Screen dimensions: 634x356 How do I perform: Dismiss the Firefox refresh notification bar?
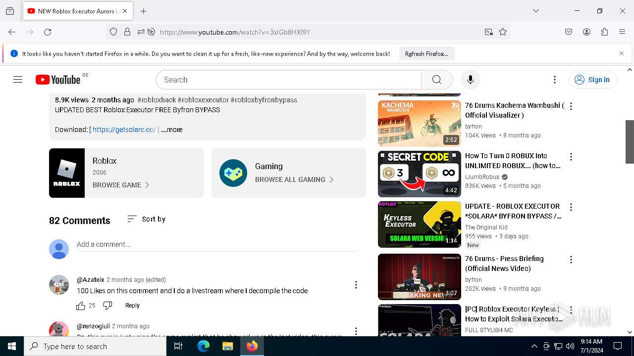tap(622, 53)
